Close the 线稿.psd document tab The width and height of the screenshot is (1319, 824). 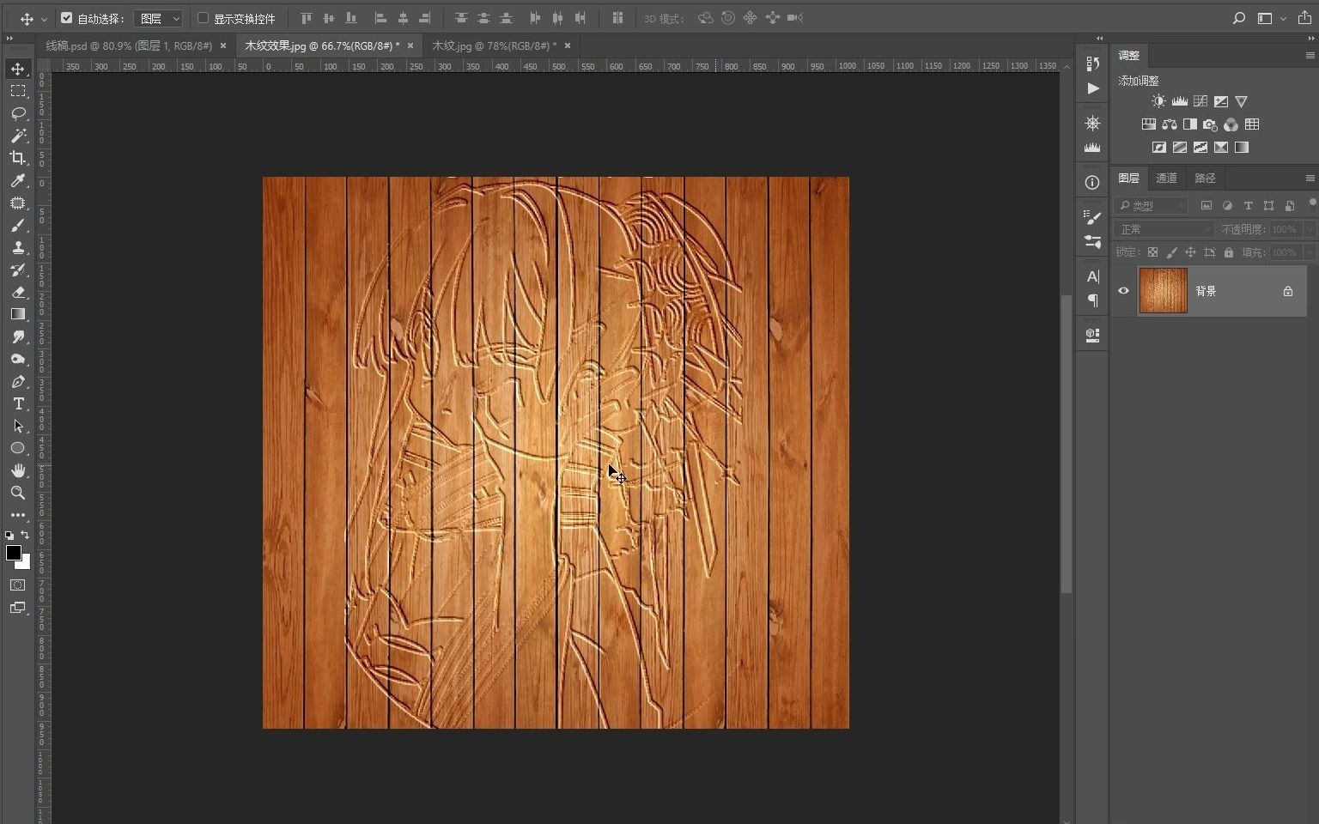pos(223,45)
